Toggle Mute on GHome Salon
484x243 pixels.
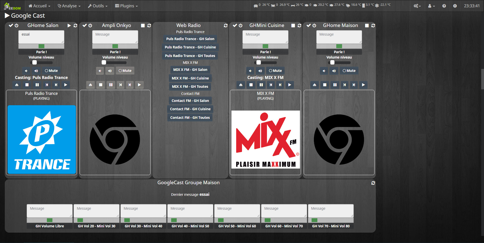(x=51, y=71)
